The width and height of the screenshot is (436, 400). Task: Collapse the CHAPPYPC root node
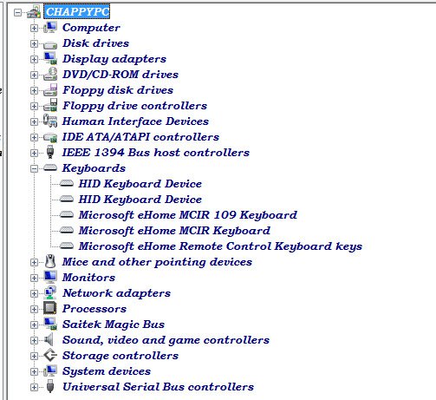pos(18,12)
